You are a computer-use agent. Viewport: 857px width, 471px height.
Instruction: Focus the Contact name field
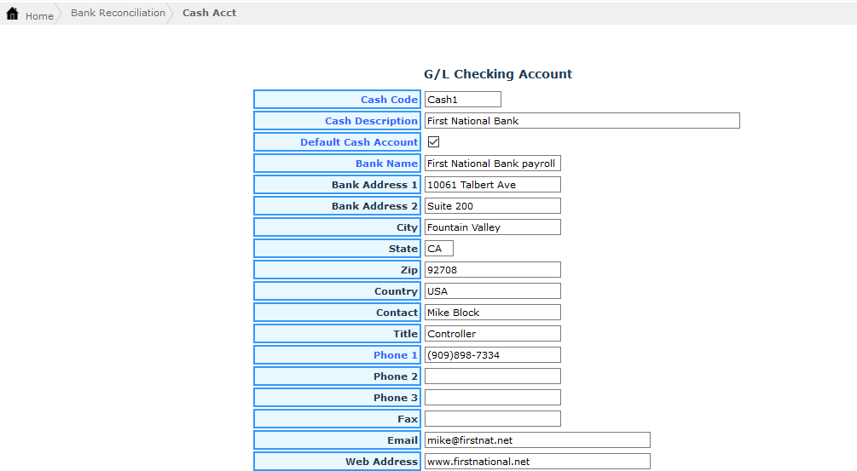pyautogui.click(x=492, y=313)
